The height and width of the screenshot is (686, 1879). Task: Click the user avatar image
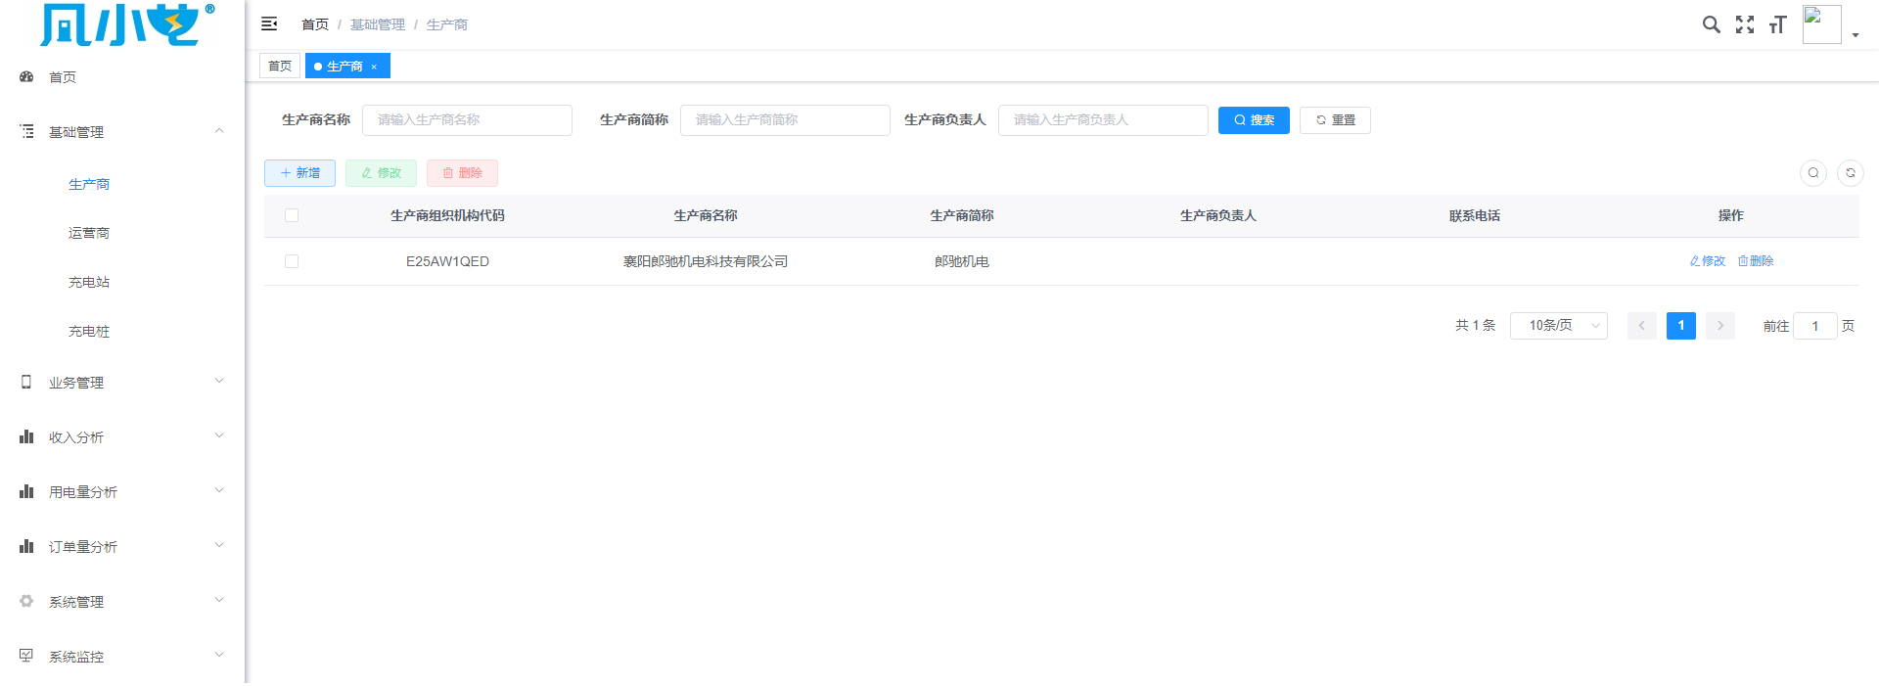click(1821, 24)
